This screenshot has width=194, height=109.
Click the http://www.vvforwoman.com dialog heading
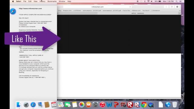[30, 8]
